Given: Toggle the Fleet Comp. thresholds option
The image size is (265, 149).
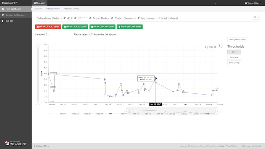Looking at the screenshot, I should coord(234,63).
